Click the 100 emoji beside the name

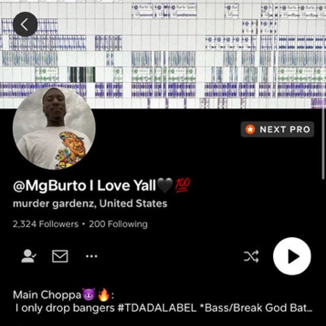point(183,185)
